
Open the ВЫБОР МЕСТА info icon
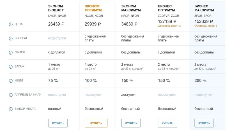pos(11,109)
